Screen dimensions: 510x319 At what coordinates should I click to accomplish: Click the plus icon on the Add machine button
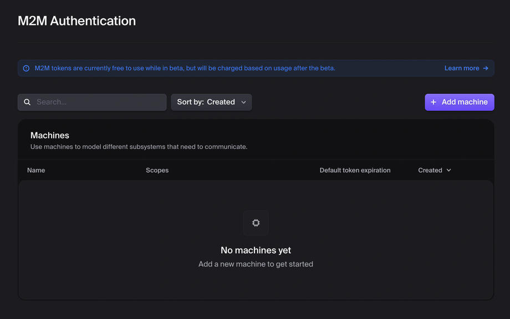point(433,102)
